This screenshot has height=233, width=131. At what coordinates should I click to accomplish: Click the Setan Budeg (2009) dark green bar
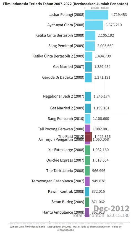click(x=87, y=202)
